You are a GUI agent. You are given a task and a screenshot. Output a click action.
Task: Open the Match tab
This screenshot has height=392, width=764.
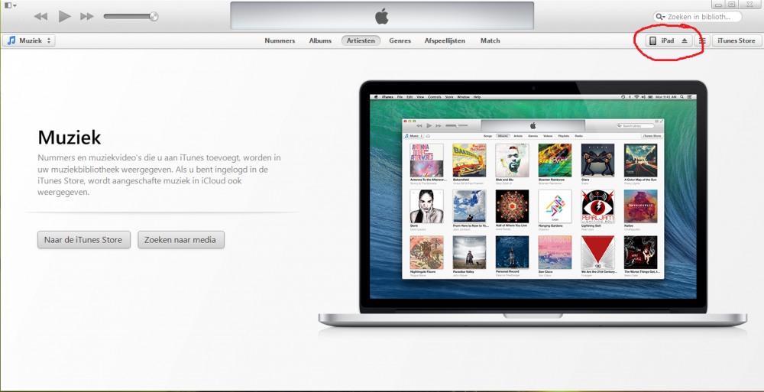pos(490,40)
